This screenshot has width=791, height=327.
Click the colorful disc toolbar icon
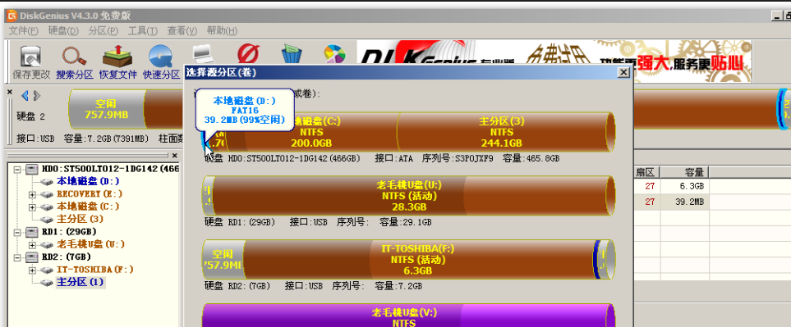coord(334,54)
